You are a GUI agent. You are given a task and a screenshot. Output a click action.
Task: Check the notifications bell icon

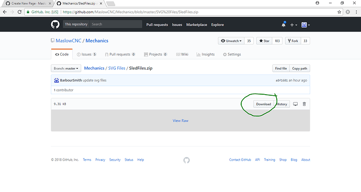click(284, 25)
